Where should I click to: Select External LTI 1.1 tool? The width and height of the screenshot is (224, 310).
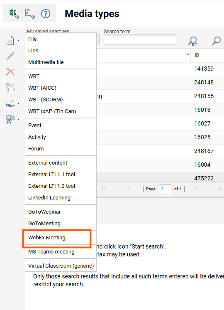tap(61, 175)
